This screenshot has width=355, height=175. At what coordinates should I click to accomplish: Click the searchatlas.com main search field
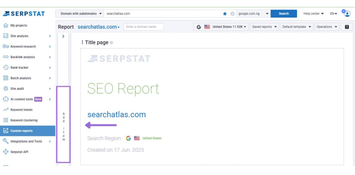click(163, 14)
